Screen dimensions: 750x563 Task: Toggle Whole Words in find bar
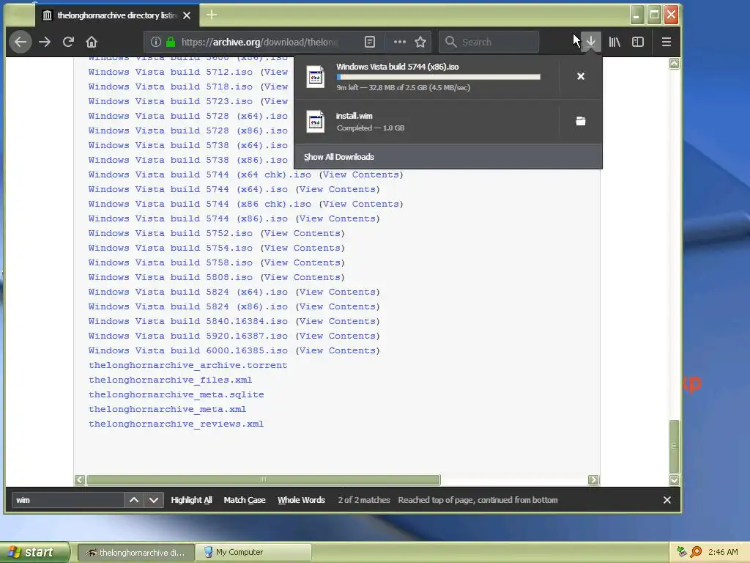point(301,500)
